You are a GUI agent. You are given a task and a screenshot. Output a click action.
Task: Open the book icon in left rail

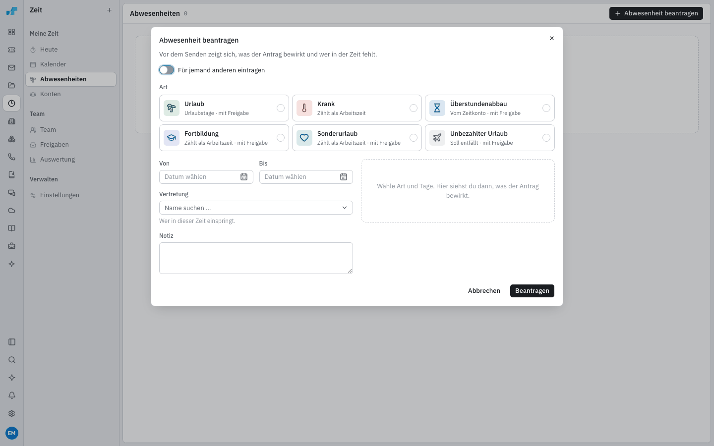click(x=12, y=228)
